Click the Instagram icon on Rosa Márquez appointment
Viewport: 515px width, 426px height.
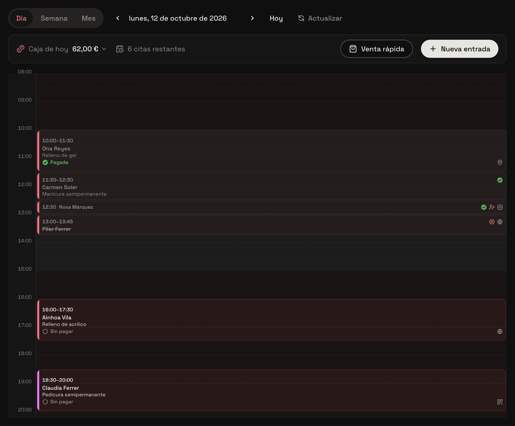[x=500, y=207]
